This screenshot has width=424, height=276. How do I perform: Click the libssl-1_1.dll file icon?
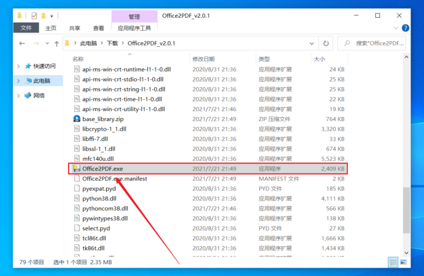(x=77, y=148)
